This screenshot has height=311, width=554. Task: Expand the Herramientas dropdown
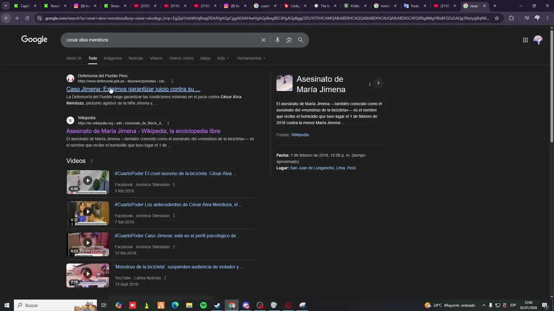[251, 58]
